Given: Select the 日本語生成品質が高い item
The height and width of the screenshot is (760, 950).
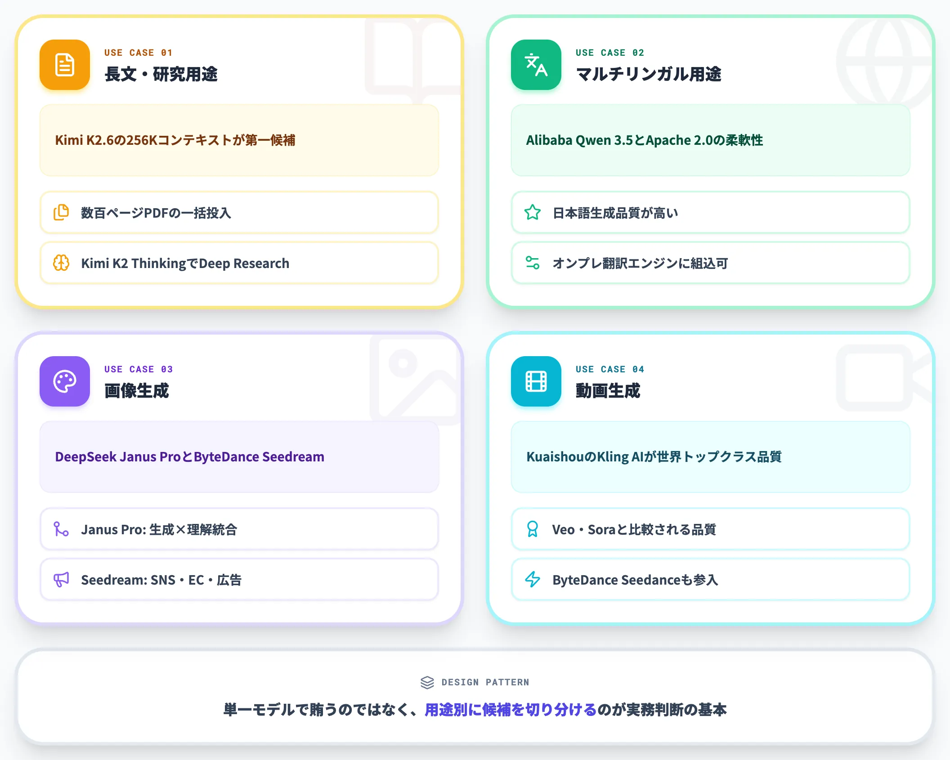Looking at the screenshot, I should 711,212.
